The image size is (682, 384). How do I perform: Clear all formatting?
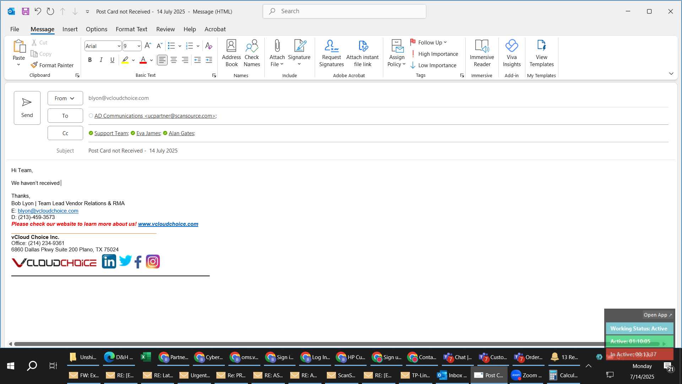pos(209,46)
